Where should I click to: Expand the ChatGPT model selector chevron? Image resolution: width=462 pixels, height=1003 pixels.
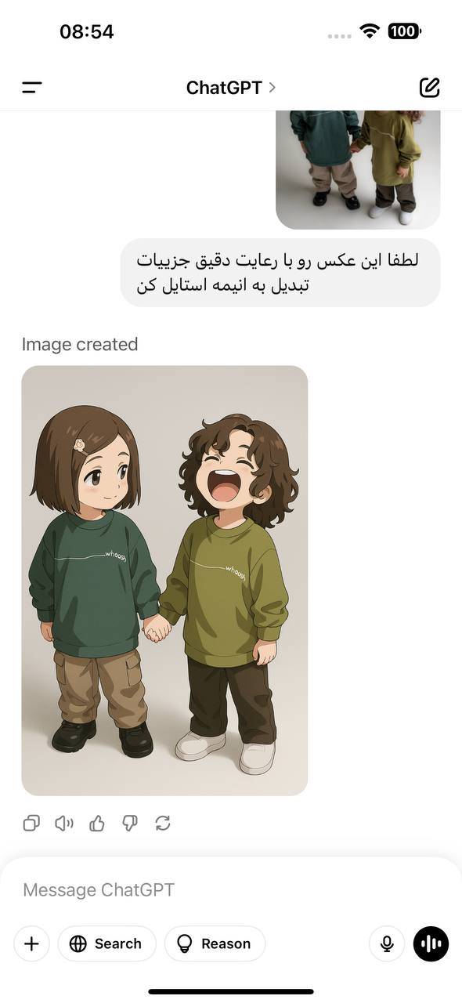273,87
